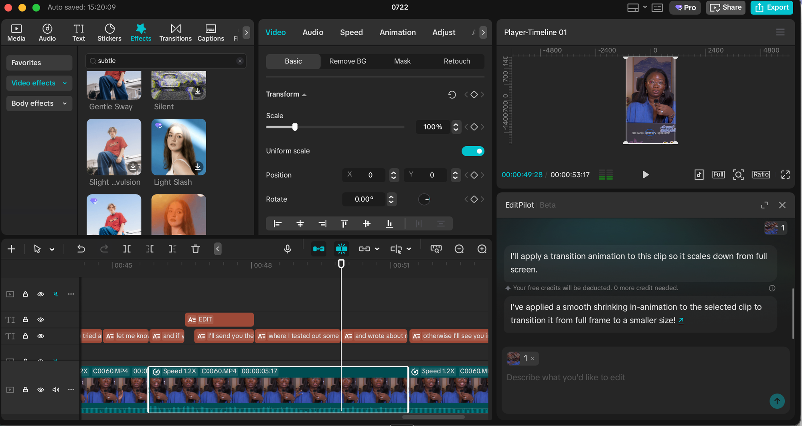Open the Audio library icon
Viewport: 802px width, 426px height.
coord(47,32)
